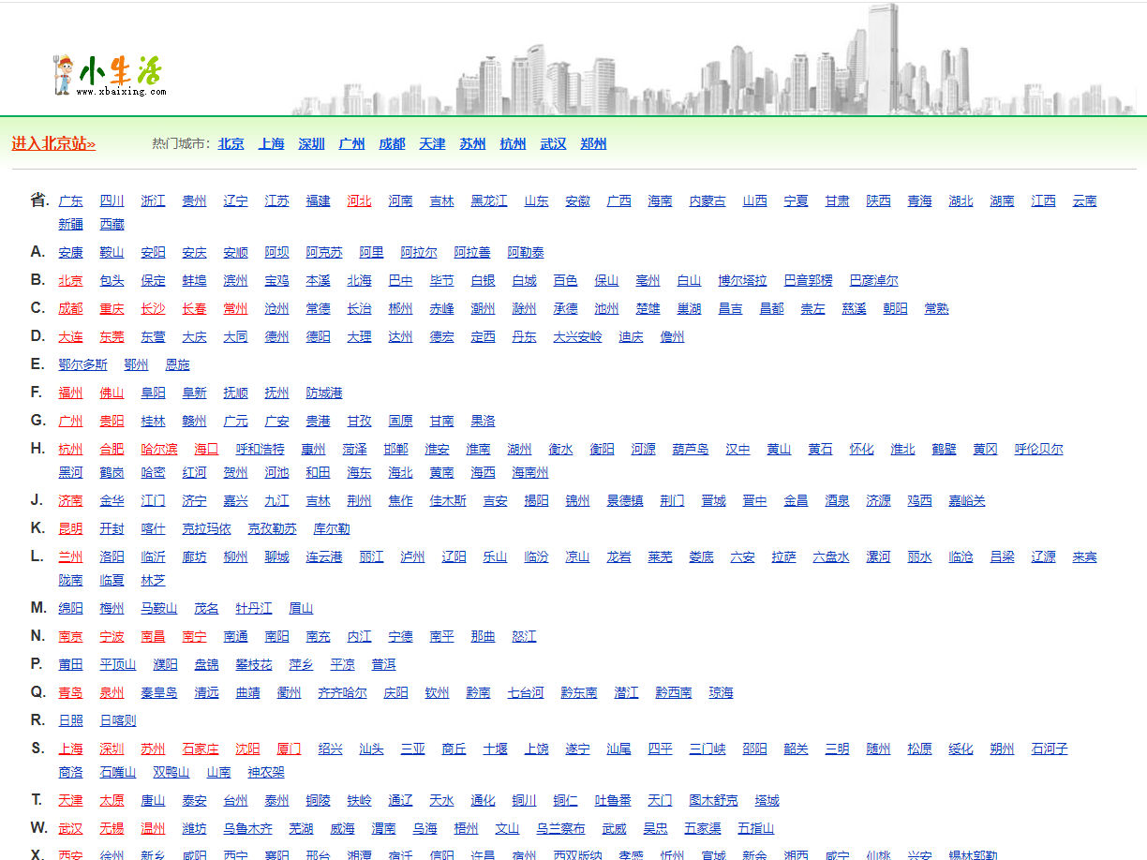Choose the 石家庄 city link

[200, 749]
